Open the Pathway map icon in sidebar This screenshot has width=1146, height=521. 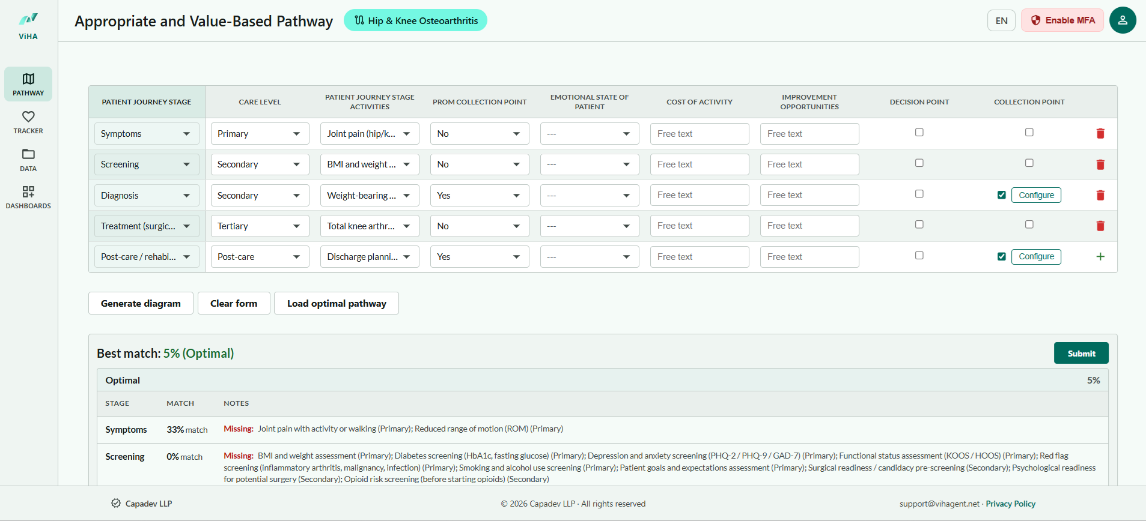tap(28, 79)
